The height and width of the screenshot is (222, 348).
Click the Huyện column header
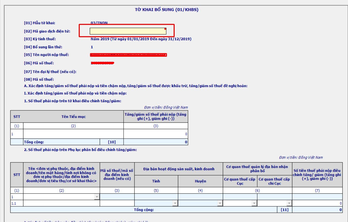[x=200, y=181]
